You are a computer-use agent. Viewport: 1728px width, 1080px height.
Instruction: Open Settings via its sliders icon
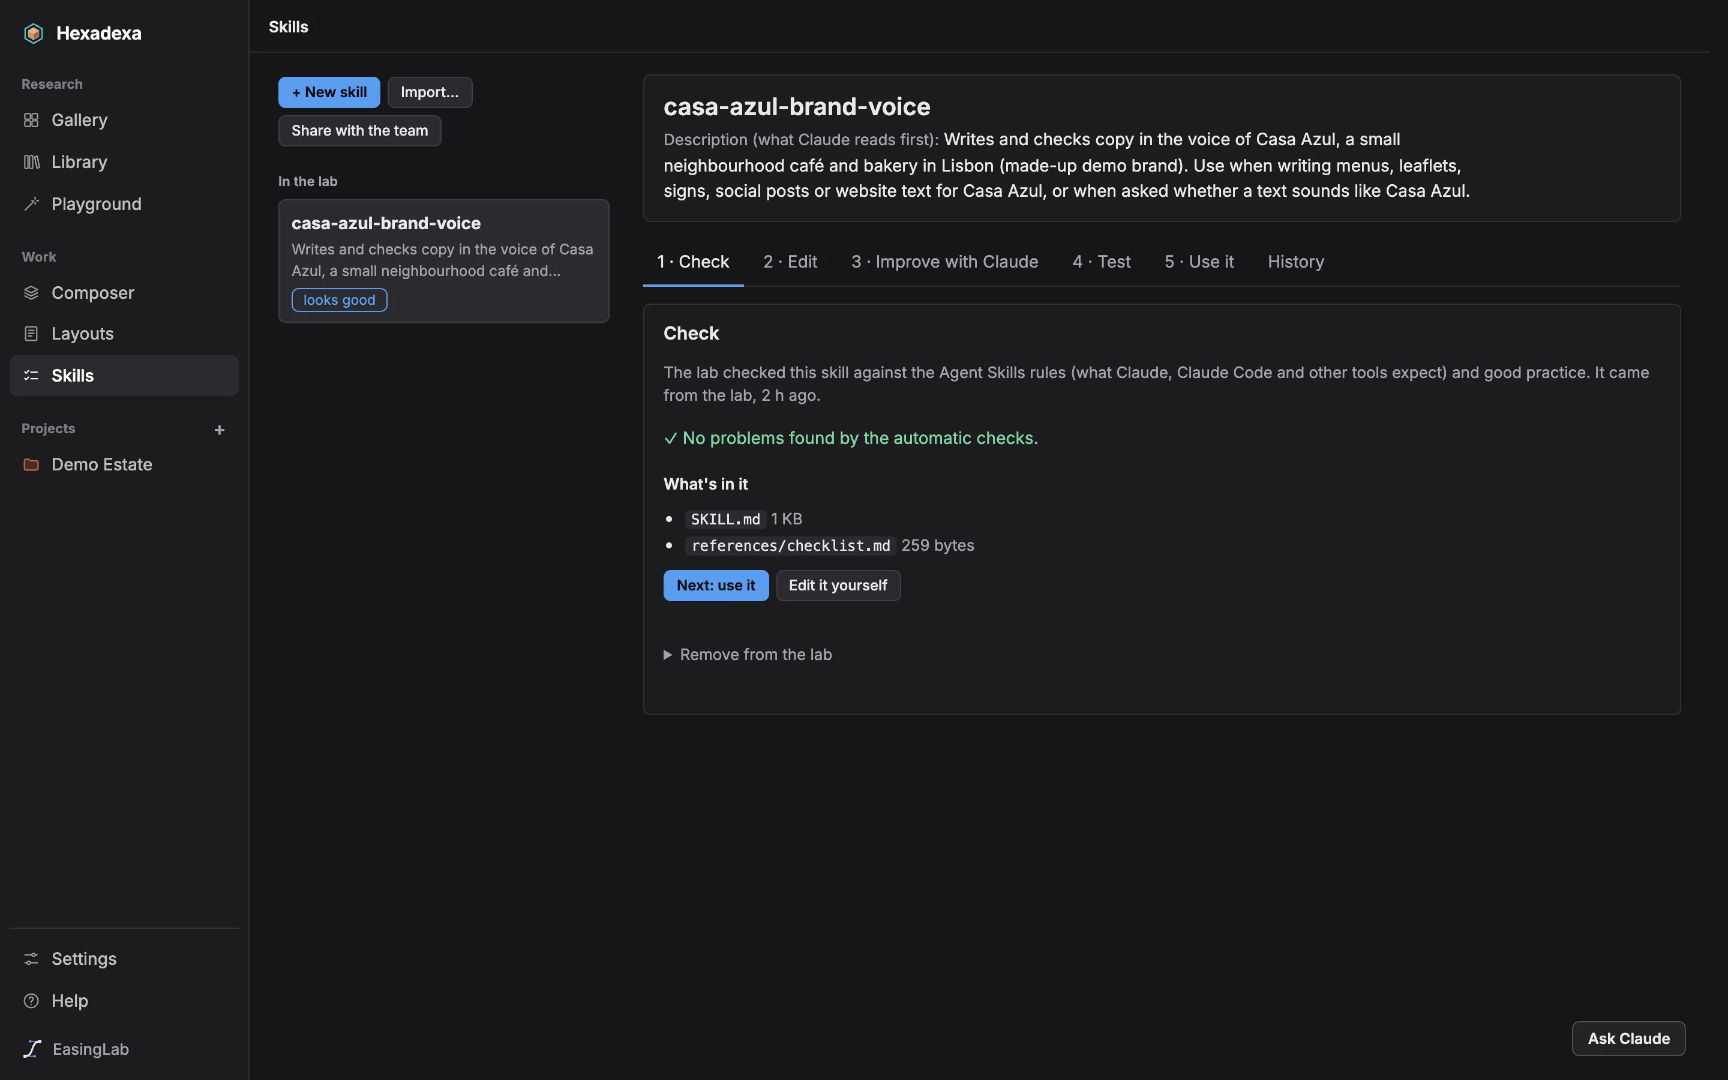pos(31,959)
